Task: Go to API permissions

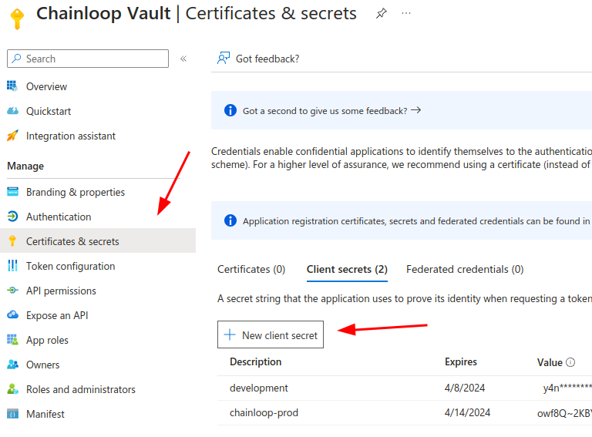Action: [61, 291]
